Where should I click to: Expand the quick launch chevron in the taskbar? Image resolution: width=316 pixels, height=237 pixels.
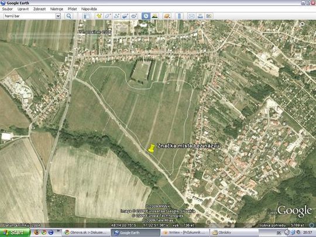tap(58, 231)
